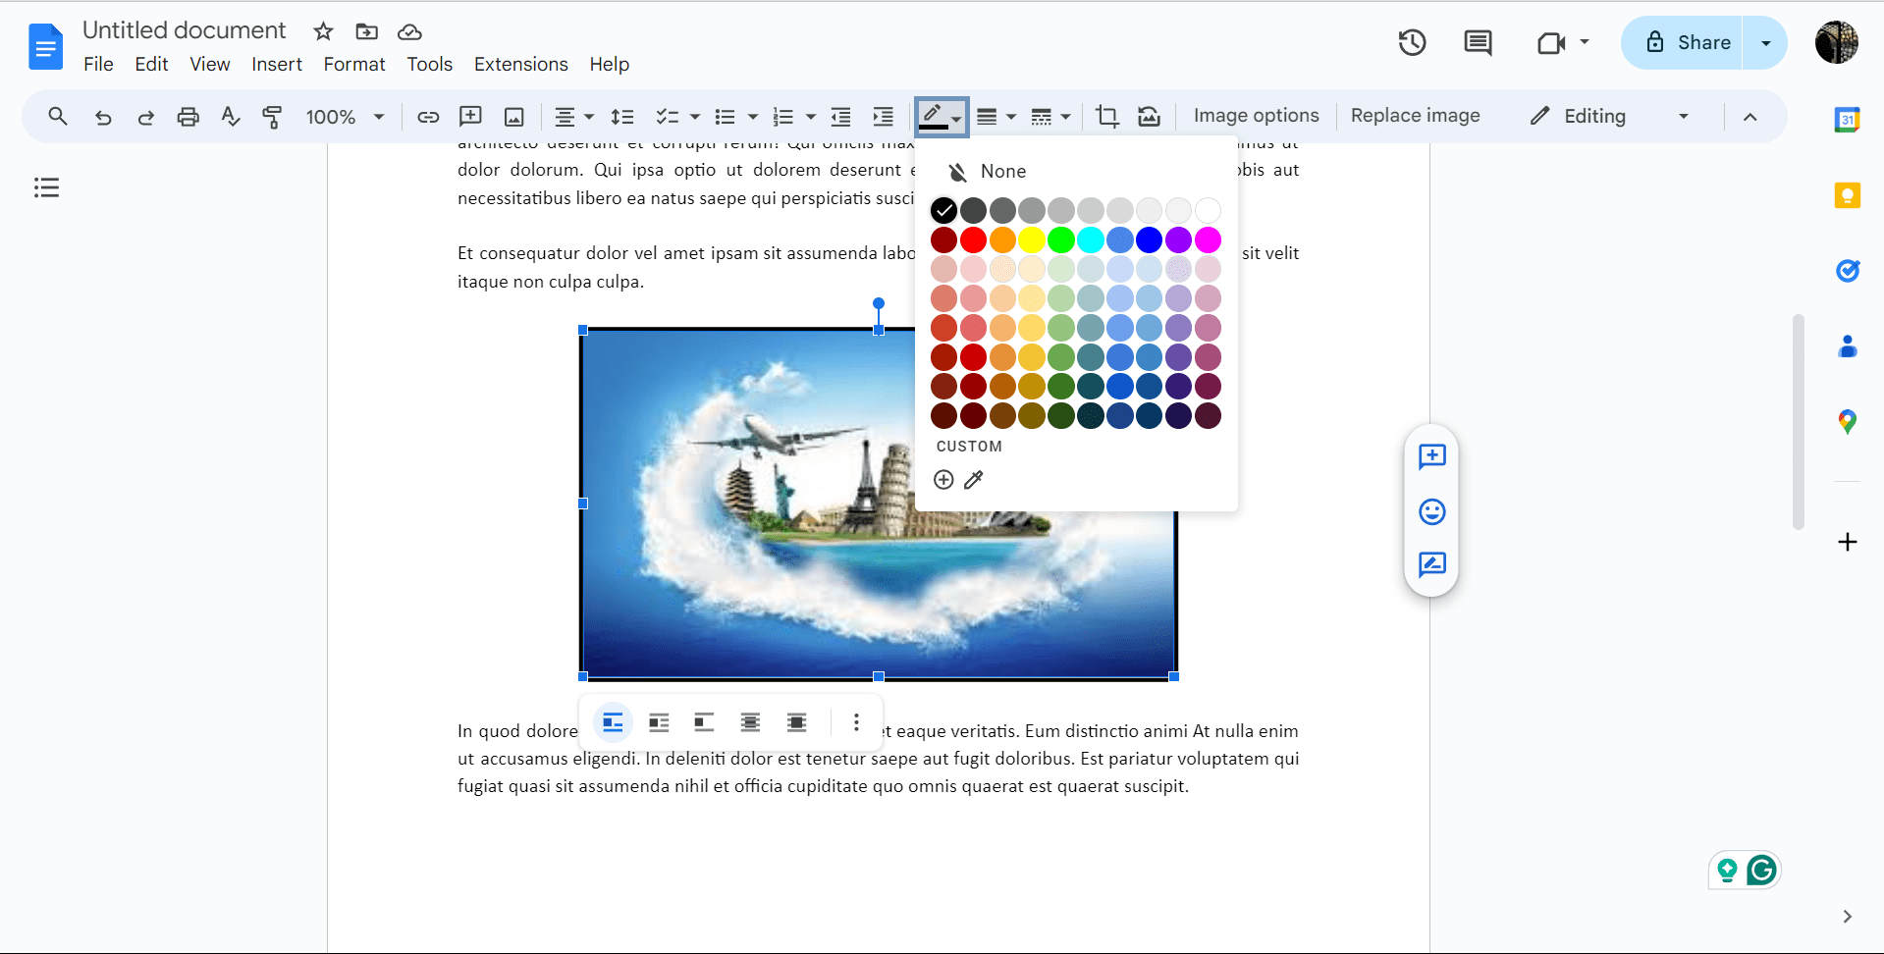
Task: Click the Untitled document title field
Action: pyautogui.click(x=183, y=29)
